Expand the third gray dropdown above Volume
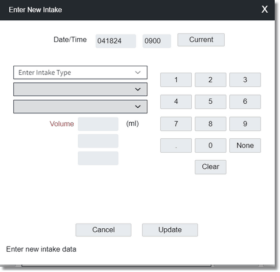Viewport: 280px width, 272px height. point(80,107)
